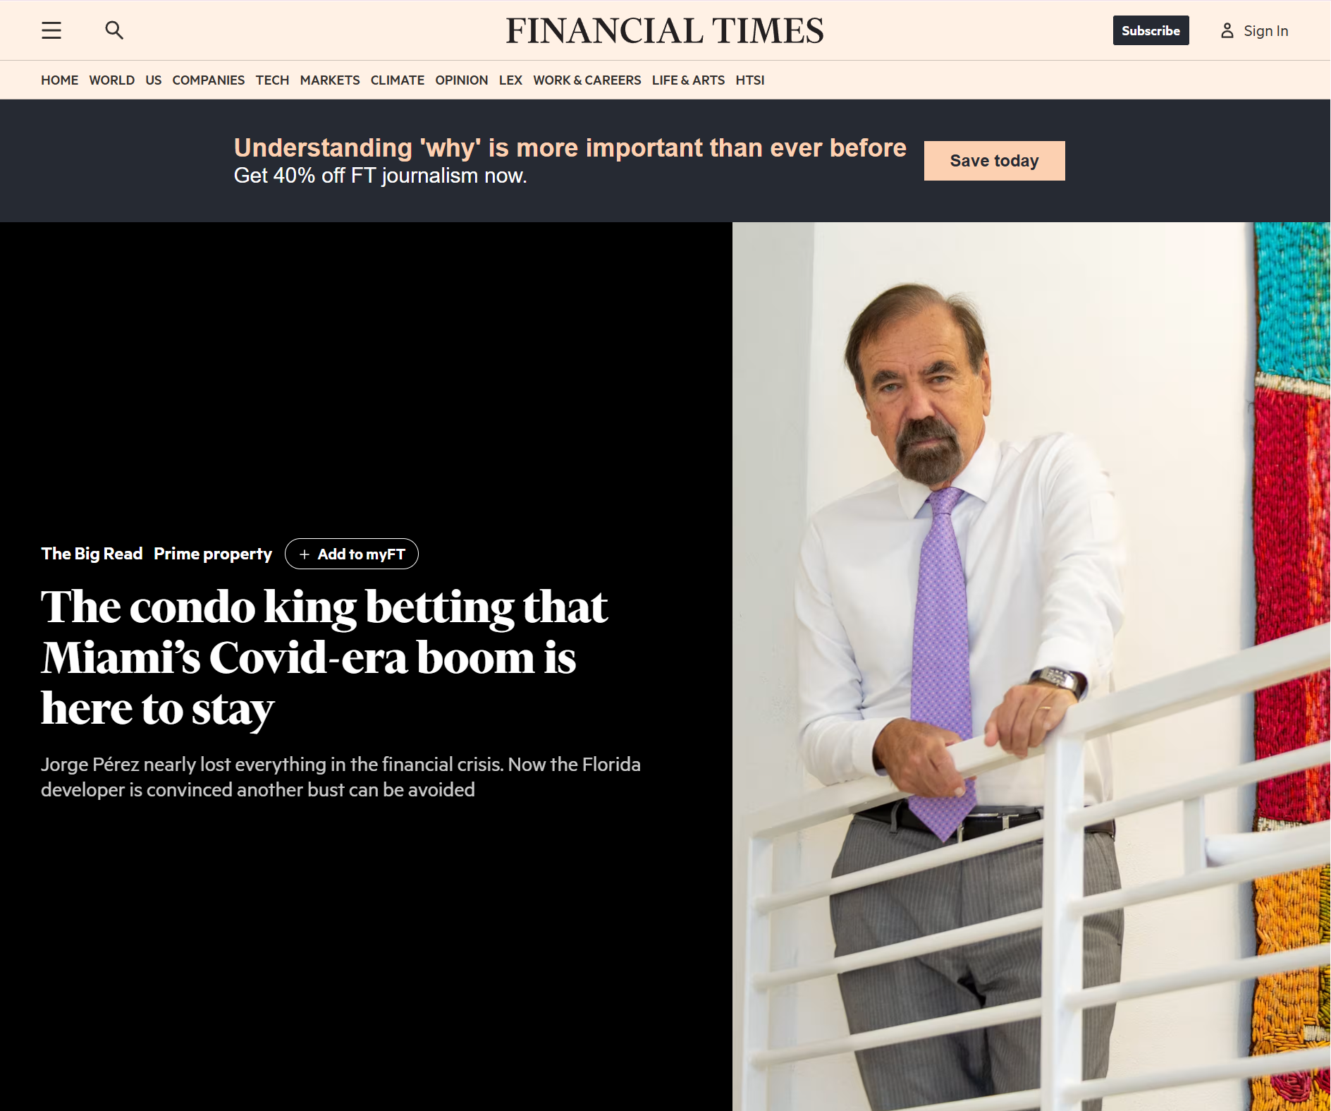Go to the WORLD section
This screenshot has width=1331, height=1111.
(111, 80)
